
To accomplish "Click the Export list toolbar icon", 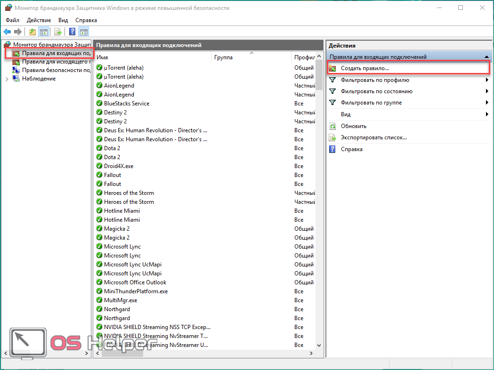I will pos(57,32).
